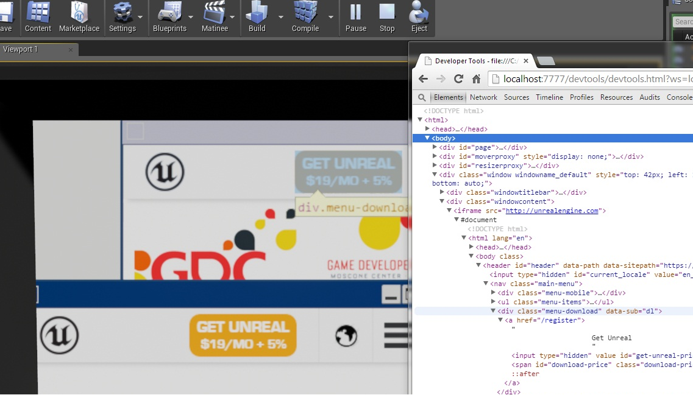Collapse the html lang="en" node
The image size is (693, 395).
click(464, 238)
